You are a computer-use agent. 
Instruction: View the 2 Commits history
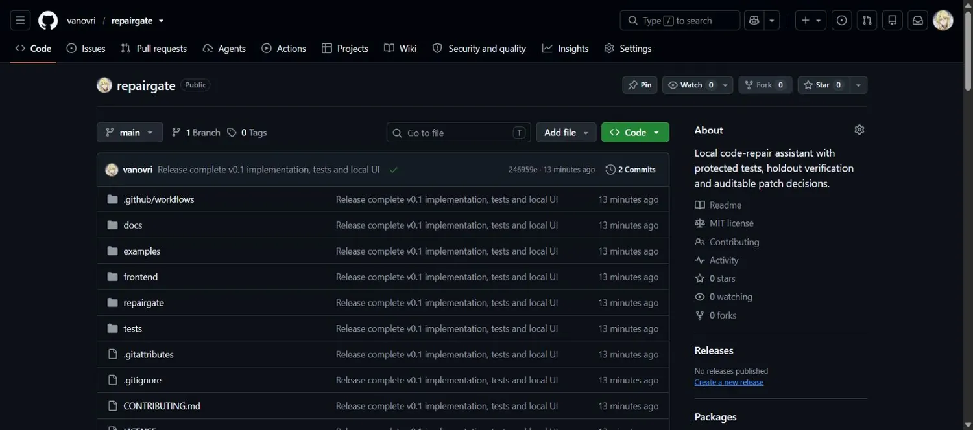click(631, 170)
